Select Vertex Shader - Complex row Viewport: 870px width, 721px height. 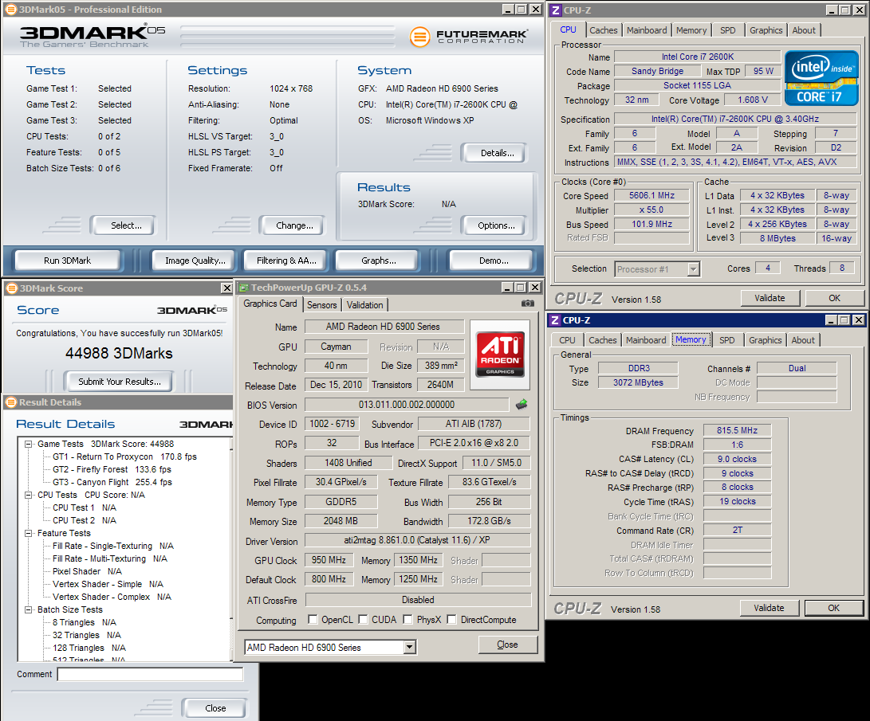[112, 597]
